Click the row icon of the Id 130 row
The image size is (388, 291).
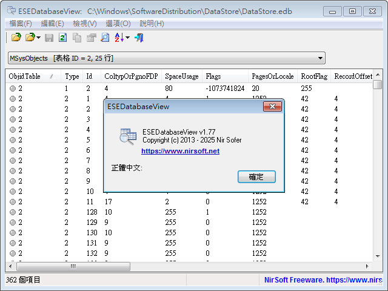click(13, 233)
